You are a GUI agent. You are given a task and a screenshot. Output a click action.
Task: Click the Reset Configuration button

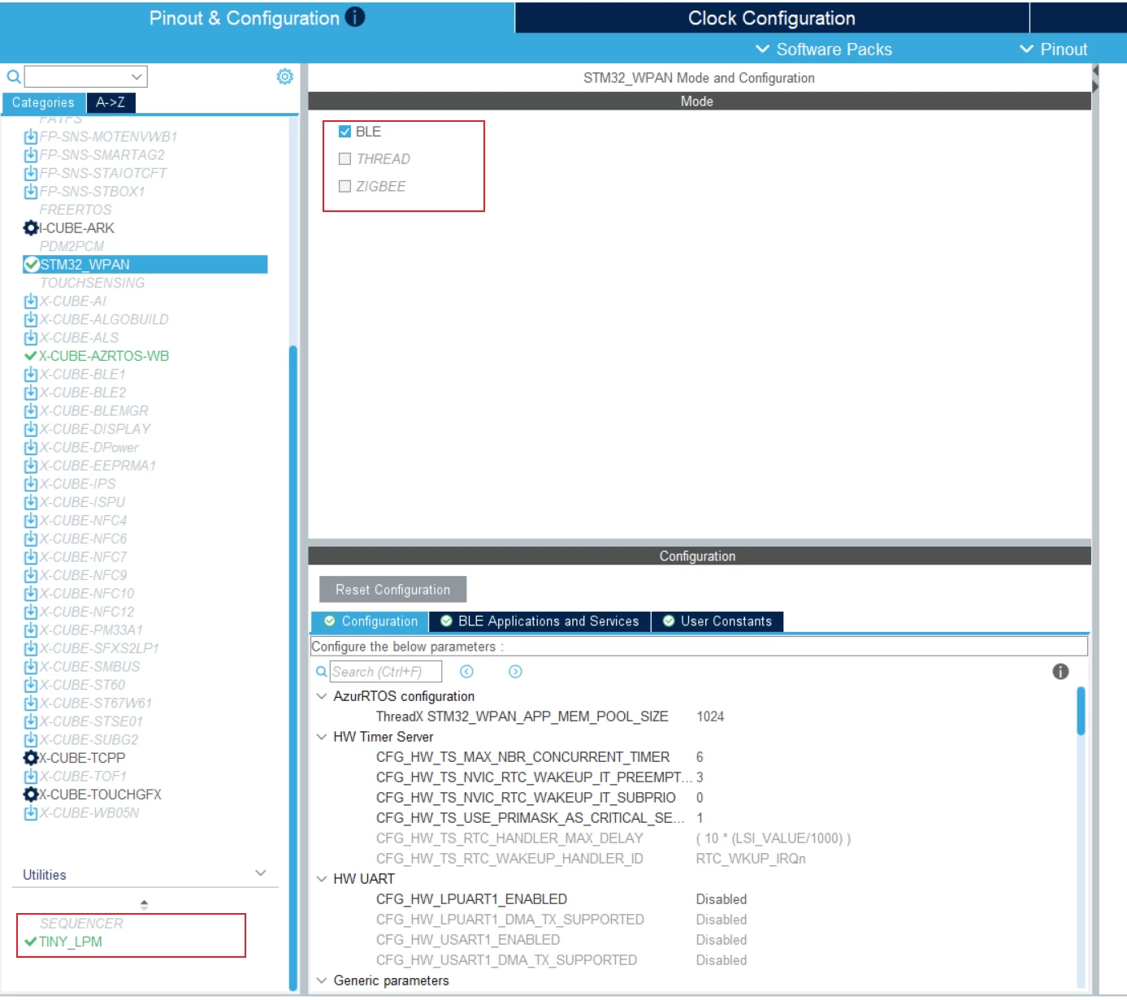click(x=392, y=590)
